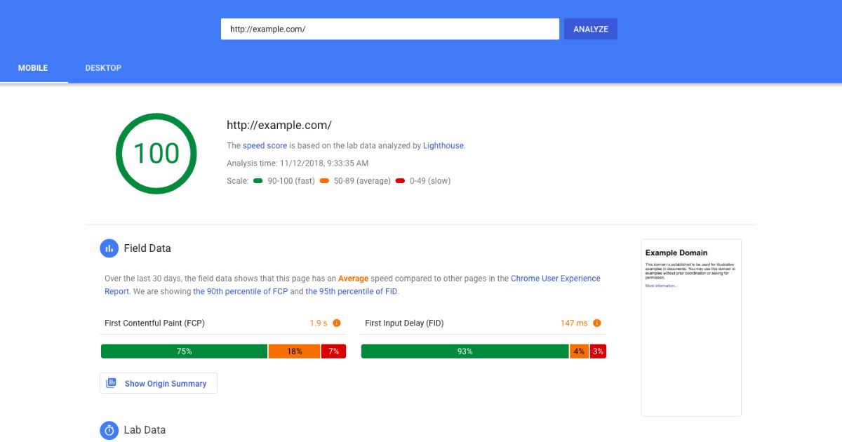Click the First Contentful Paint (FCP) label
This screenshot has width=842, height=442.
(154, 323)
